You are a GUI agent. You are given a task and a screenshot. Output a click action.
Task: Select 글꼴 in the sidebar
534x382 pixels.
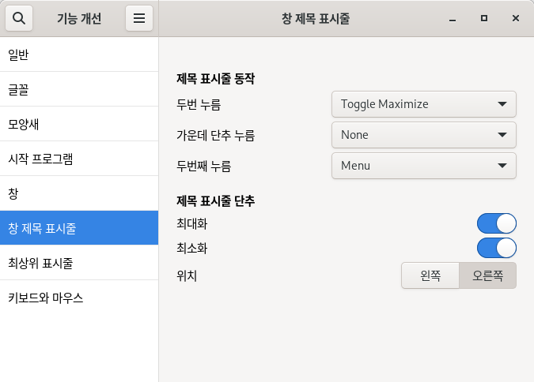[79, 89]
